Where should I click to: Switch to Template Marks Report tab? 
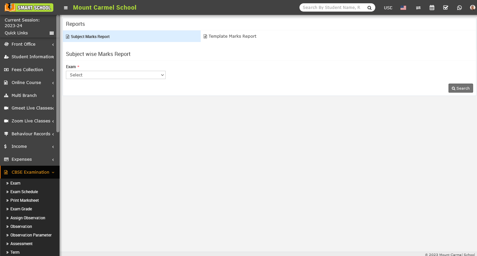[x=232, y=36]
